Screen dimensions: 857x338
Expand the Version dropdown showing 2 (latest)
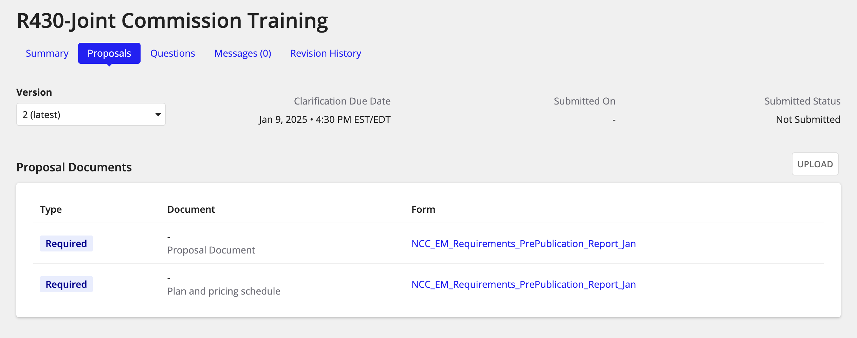click(91, 115)
